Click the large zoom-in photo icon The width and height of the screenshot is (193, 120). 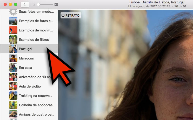point(56,5)
